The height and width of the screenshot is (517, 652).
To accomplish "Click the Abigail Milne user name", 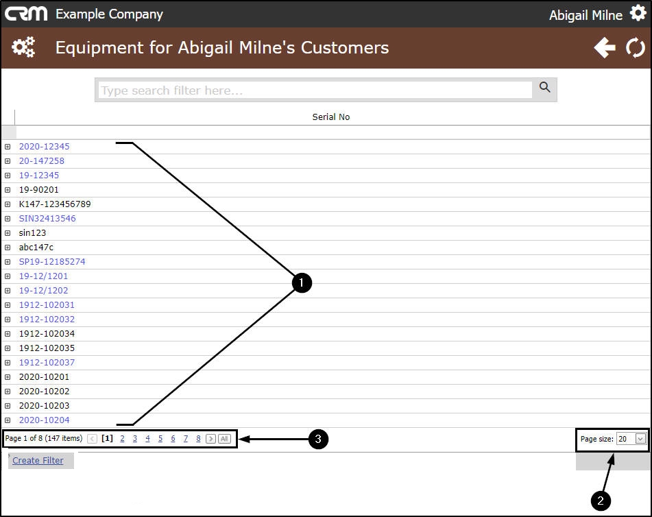I will coord(585,15).
